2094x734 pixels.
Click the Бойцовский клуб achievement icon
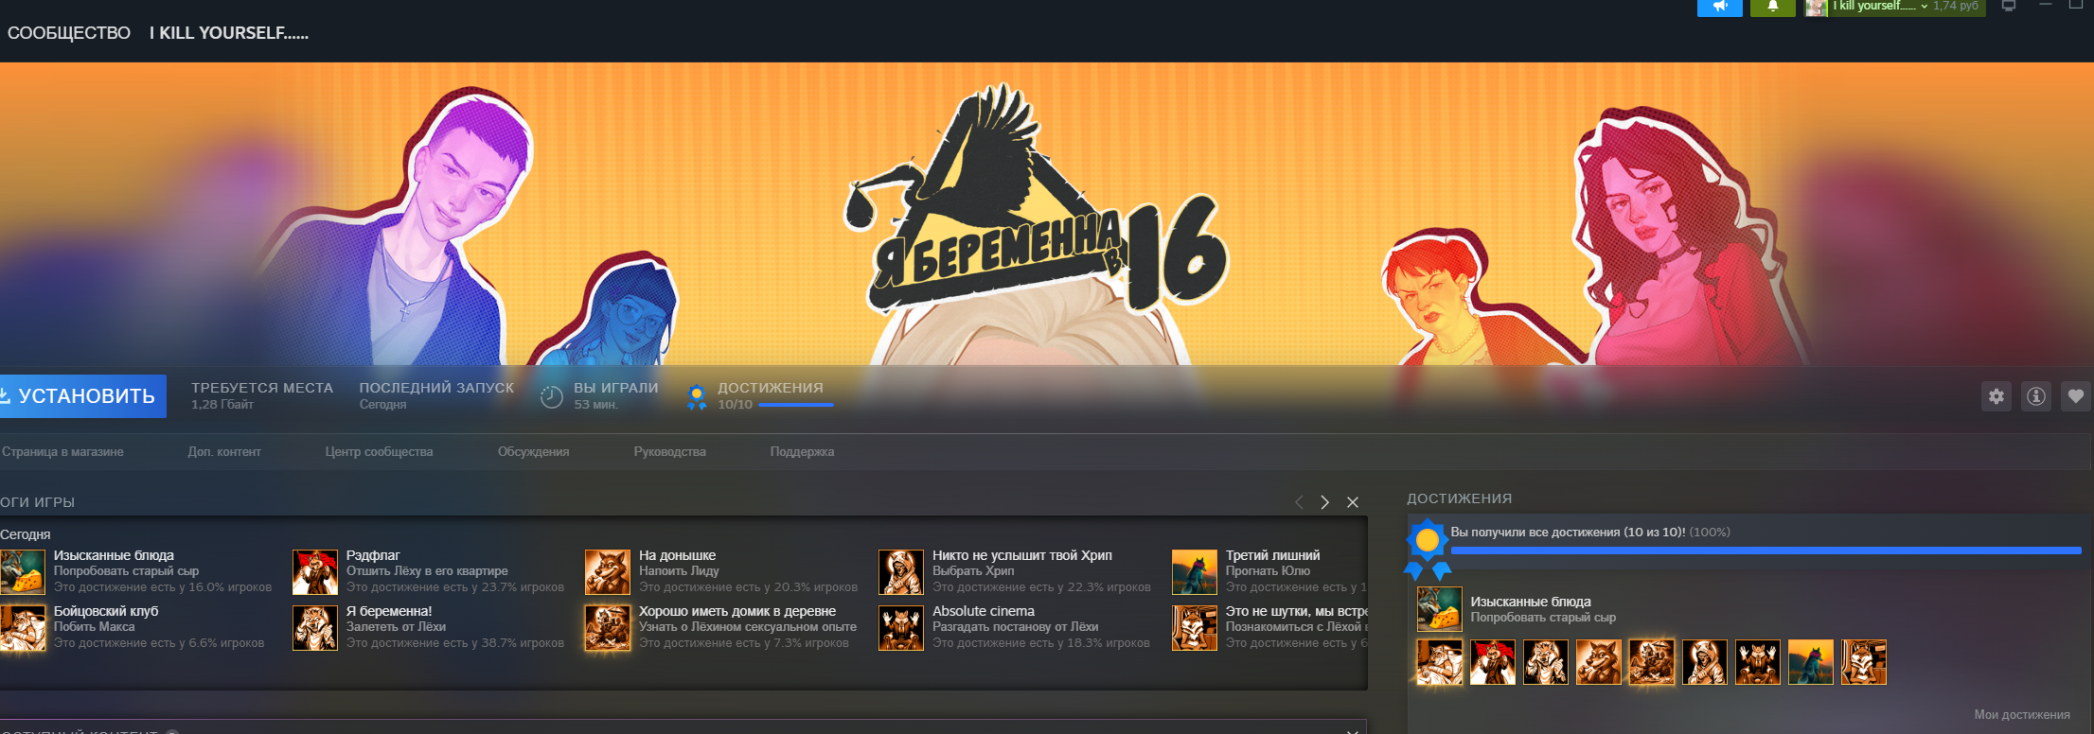[x=23, y=628]
